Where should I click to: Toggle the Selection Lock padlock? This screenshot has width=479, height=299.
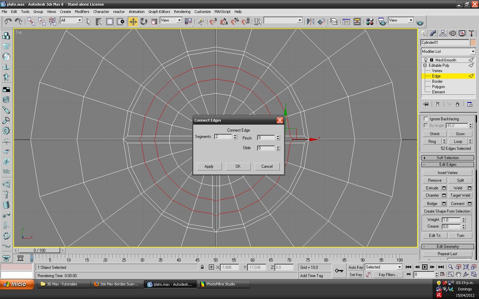pyautogui.click(x=202, y=267)
